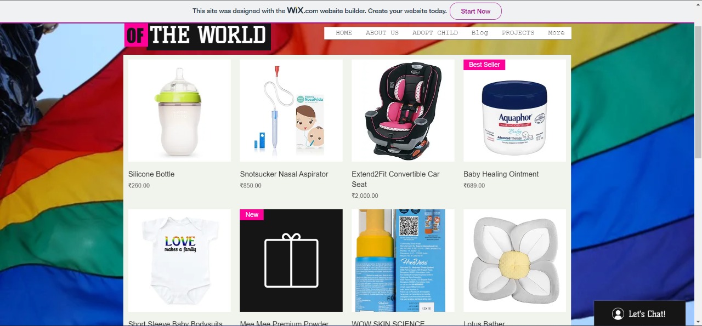The image size is (702, 326).
Task: Click the chat avatar icon
Action: point(618,314)
